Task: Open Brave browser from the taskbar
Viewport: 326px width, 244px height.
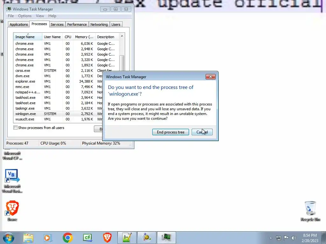Action: (107, 238)
